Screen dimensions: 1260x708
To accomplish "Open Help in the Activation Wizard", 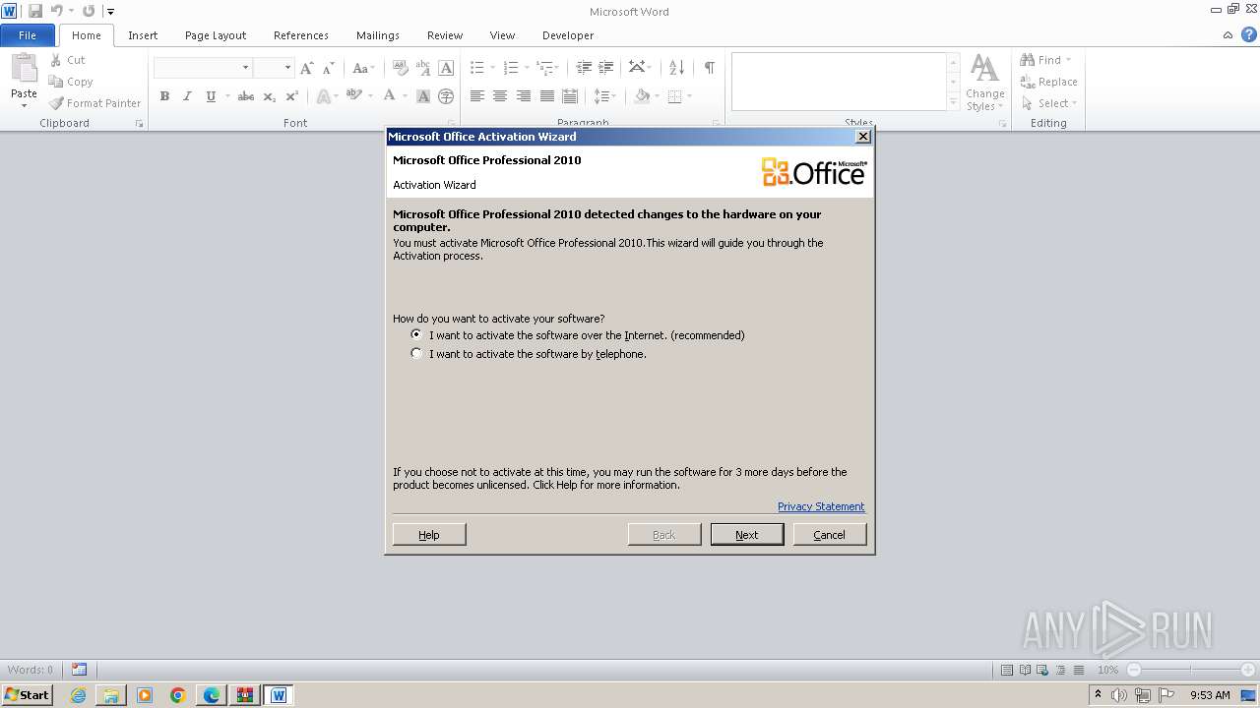I will tap(429, 534).
